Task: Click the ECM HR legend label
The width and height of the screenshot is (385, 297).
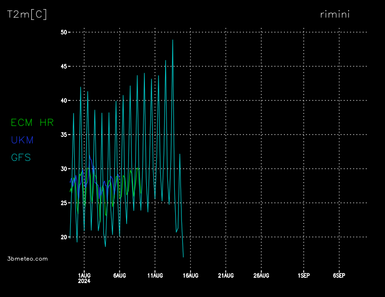Action: [32, 123]
